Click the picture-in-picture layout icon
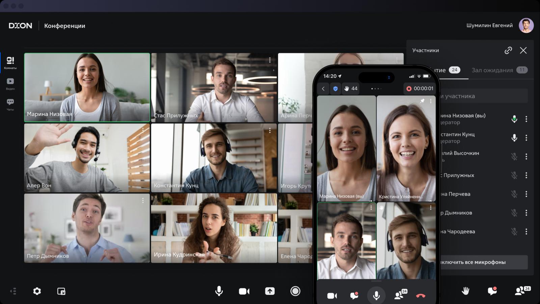Viewport: 540px width, 304px height. [61, 291]
